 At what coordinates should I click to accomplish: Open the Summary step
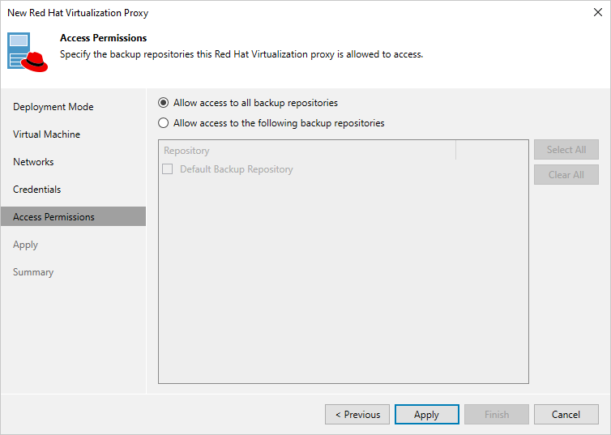tap(33, 272)
